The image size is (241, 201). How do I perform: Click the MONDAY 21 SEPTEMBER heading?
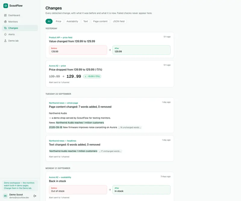[58, 168]
